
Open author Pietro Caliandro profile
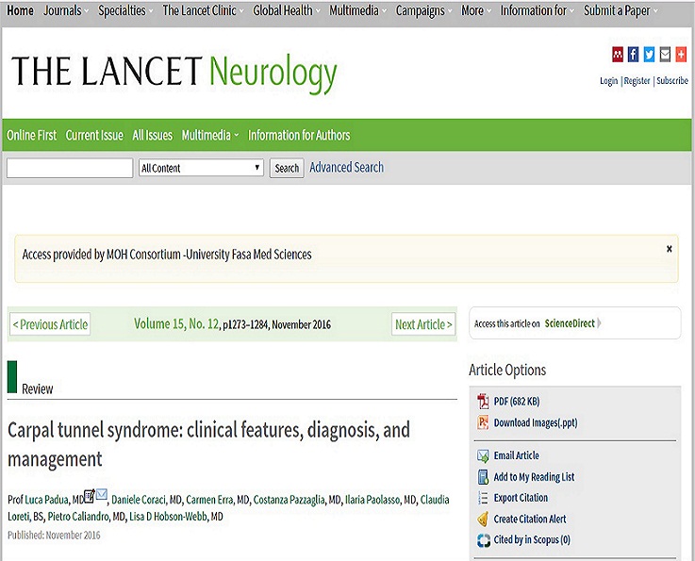point(78,517)
